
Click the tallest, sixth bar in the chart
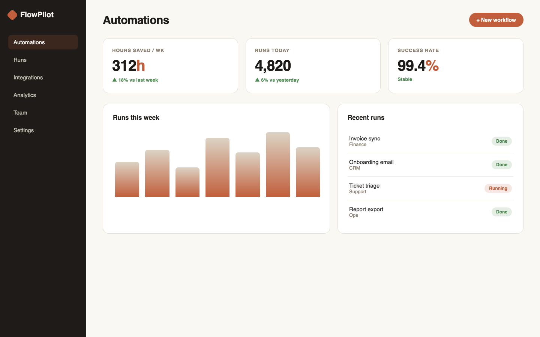tap(278, 164)
